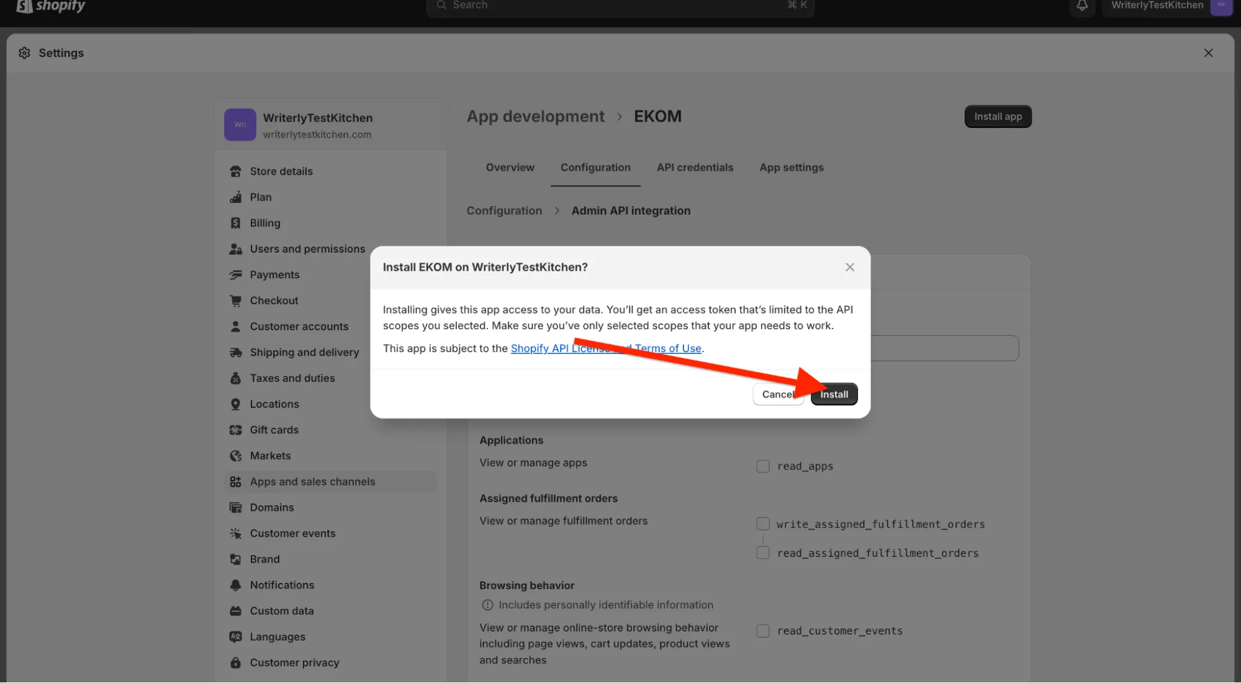Viewport: 1241px width, 683px height.
Task: Check read_assigned_fulfillment_orders scope
Action: [x=763, y=553]
